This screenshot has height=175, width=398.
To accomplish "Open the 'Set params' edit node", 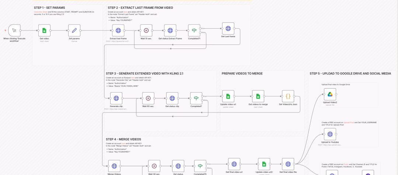I will click(74, 30).
